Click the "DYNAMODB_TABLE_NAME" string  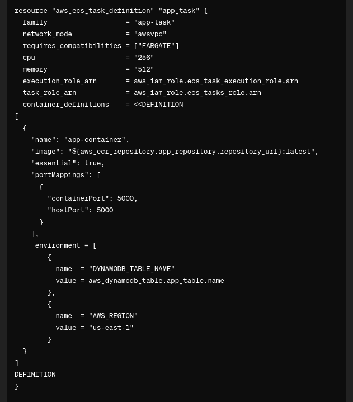click(x=131, y=269)
